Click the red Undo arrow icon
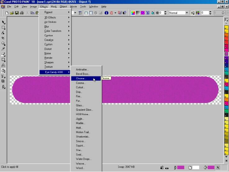The image size is (229, 172). tap(112, 13)
